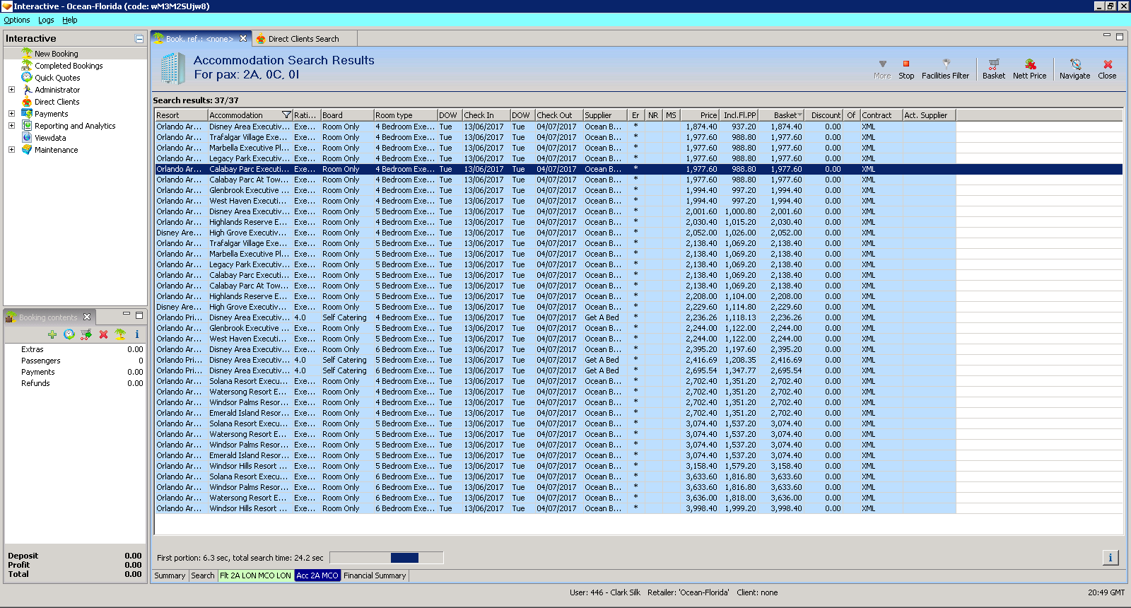Open Completed Bookings in the sidebar
1131x608 pixels.
[x=69, y=66]
